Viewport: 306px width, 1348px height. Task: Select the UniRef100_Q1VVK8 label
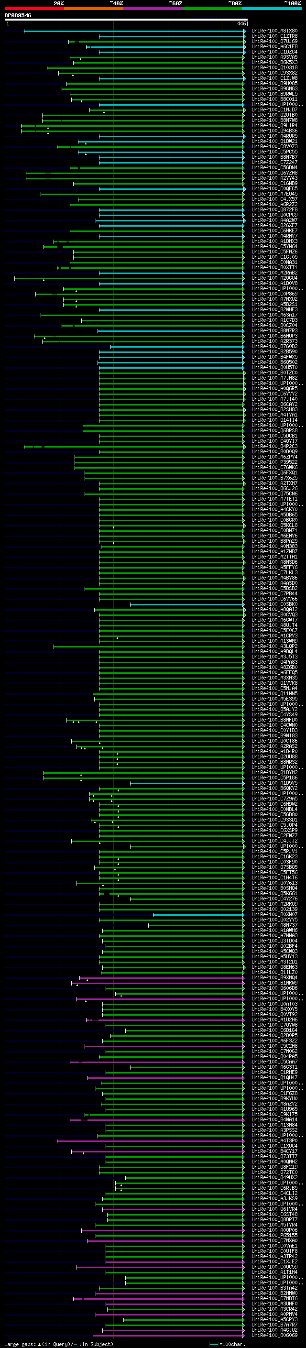274,683
